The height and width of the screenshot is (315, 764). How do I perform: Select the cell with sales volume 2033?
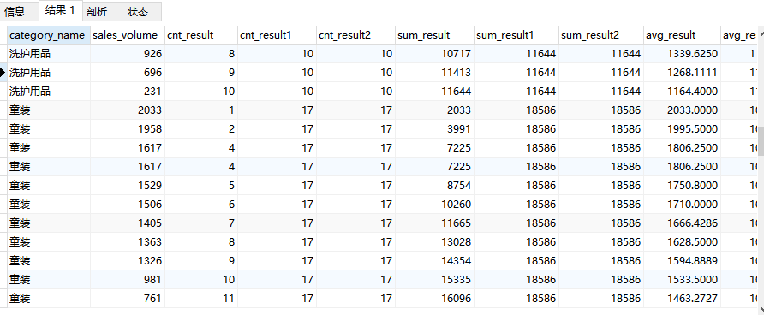coord(127,110)
